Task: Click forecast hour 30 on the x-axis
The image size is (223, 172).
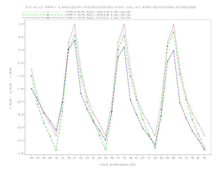Action: coord(93,158)
